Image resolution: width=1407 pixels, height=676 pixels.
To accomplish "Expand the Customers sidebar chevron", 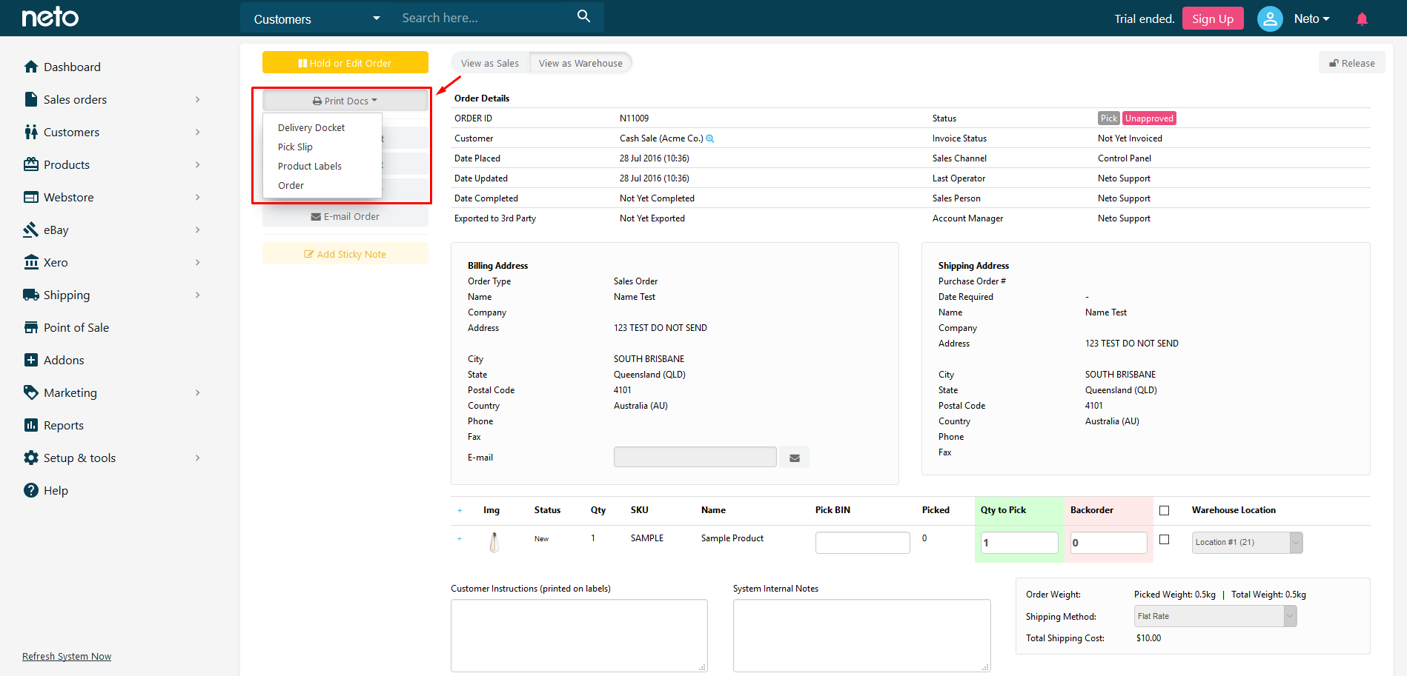I will click(197, 132).
